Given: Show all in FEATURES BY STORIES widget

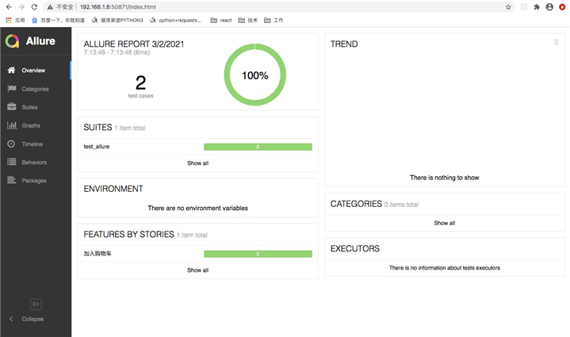Looking at the screenshot, I should pos(197,270).
